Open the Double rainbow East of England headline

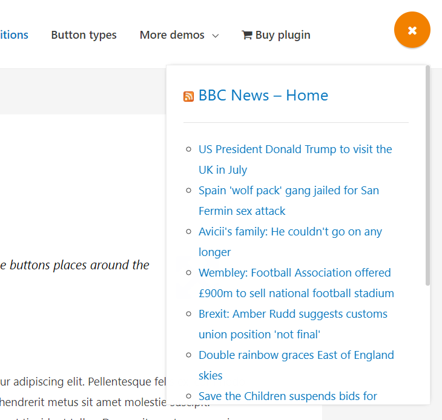(x=296, y=365)
